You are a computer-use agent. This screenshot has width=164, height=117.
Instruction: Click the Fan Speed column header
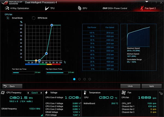[110, 27]
